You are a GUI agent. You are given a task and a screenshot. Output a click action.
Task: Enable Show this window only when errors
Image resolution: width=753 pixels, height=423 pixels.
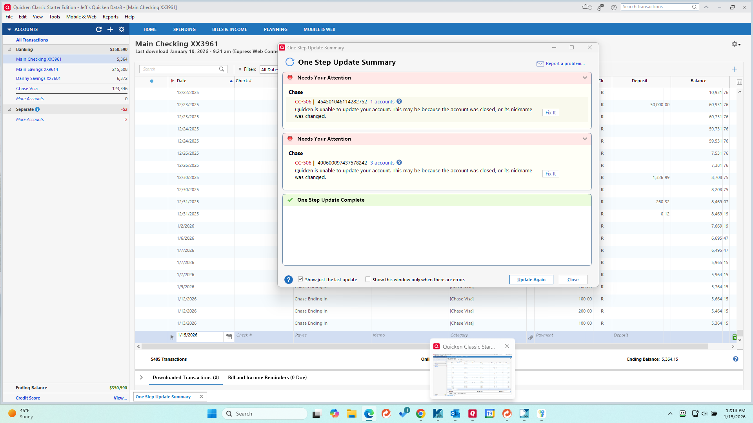pyautogui.click(x=368, y=279)
